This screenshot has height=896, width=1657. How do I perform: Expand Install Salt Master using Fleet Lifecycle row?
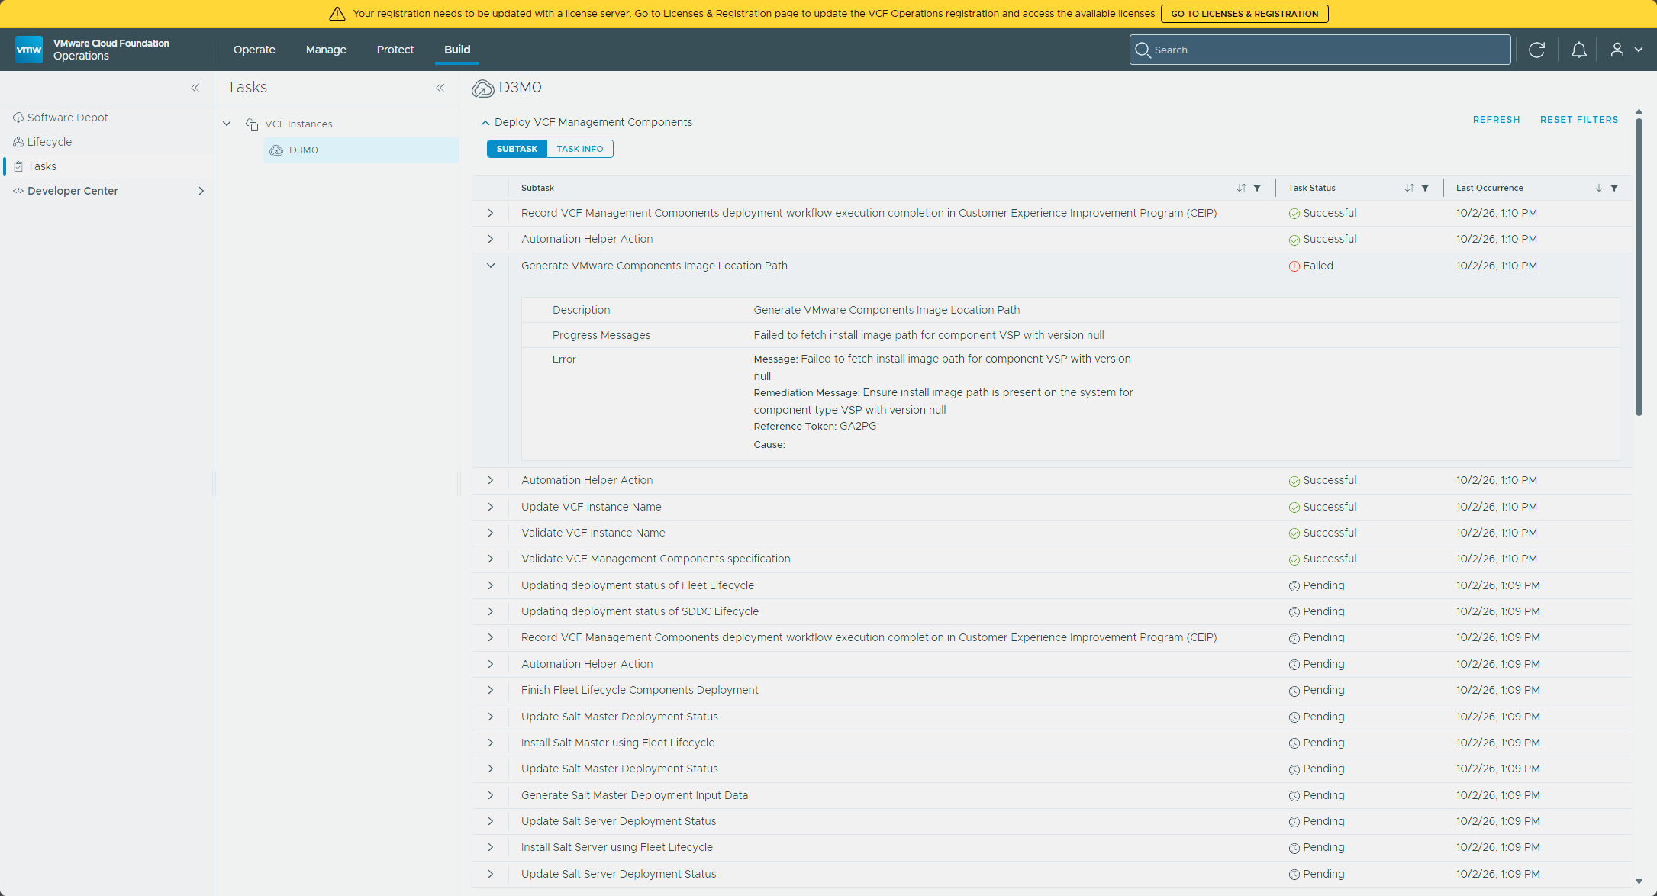[x=491, y=743]
